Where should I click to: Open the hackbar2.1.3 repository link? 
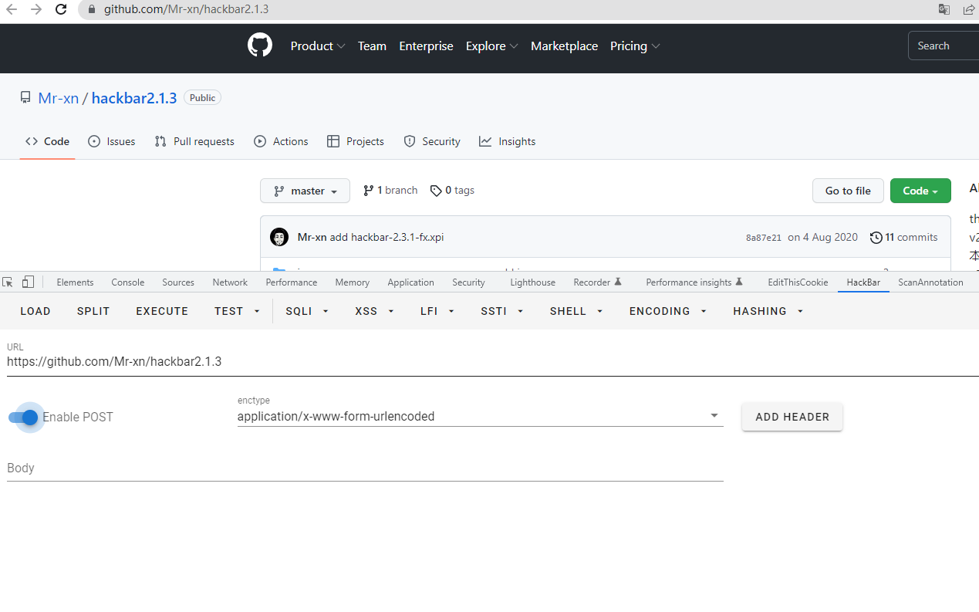134,98
